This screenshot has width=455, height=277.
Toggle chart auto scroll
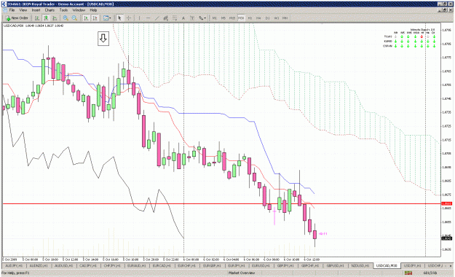86,18
